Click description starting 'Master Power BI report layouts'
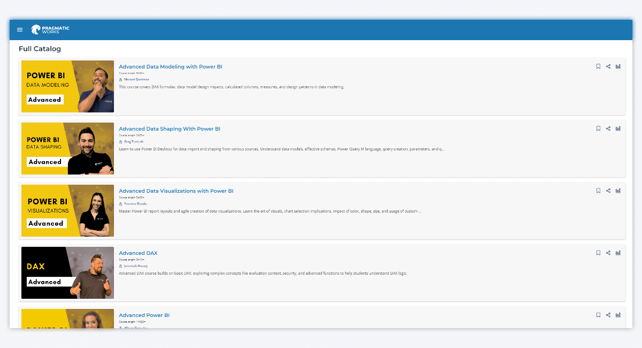The image size is (642, 348). [270, 211]
